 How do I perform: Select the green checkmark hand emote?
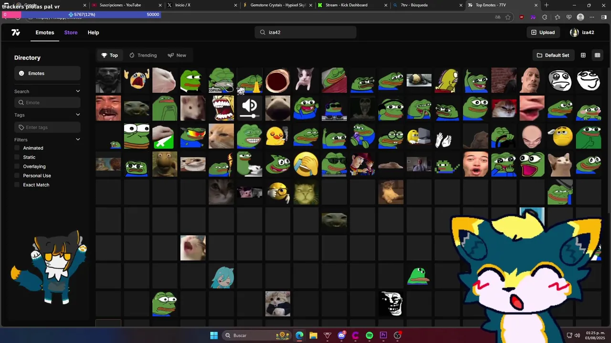[165, 136]
